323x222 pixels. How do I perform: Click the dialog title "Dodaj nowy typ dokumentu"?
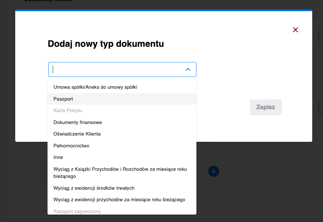pos(106,43)
